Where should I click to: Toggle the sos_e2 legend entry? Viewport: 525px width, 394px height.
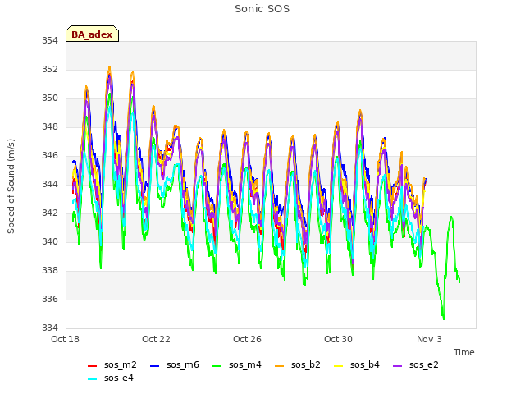pos(416,364)
